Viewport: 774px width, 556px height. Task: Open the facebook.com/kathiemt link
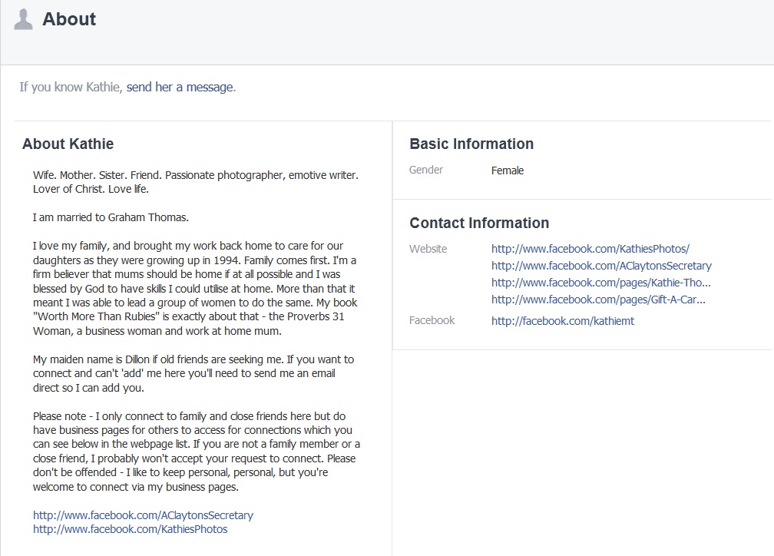(563, 321)
